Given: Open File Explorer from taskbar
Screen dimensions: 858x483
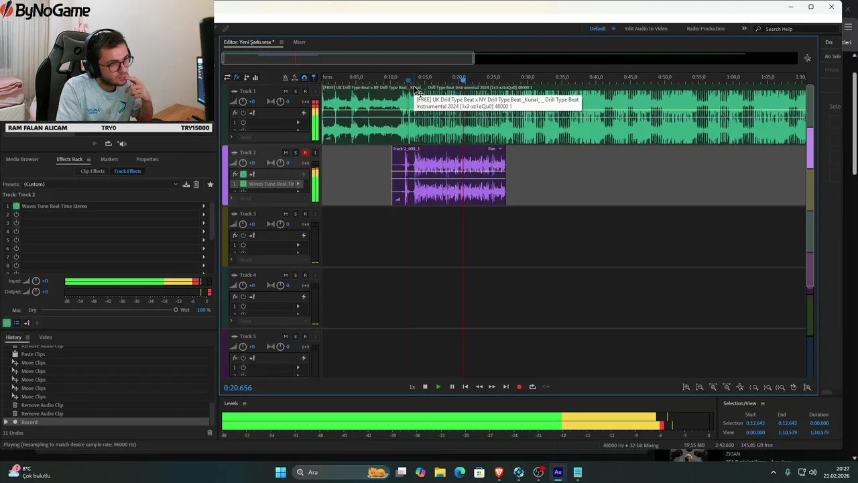Looking at the screenshot, I should point(440,472).
